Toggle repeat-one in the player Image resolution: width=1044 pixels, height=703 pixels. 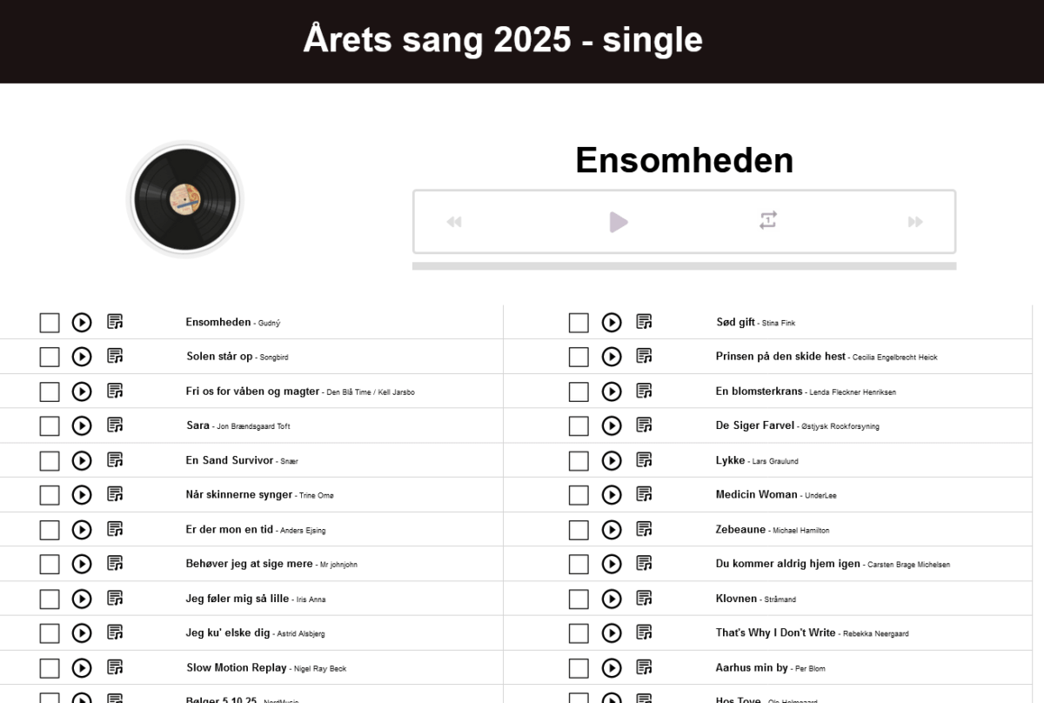[767, 221]
